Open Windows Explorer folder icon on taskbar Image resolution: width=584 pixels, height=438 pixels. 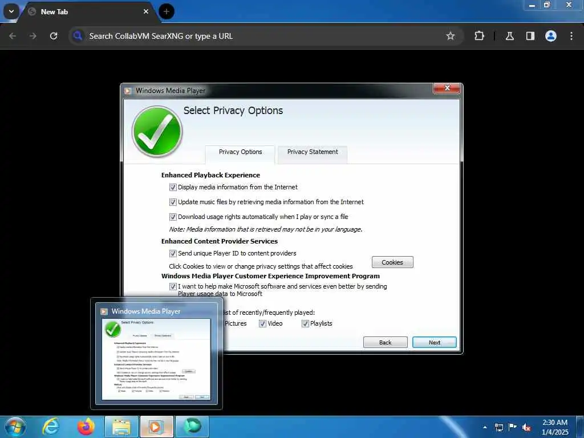121,427
